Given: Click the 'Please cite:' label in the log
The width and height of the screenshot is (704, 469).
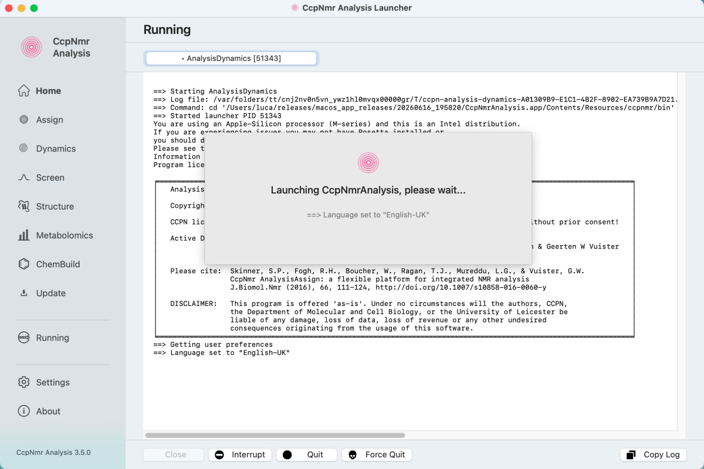Looking at the screenshot, I should tap(195, 271).
